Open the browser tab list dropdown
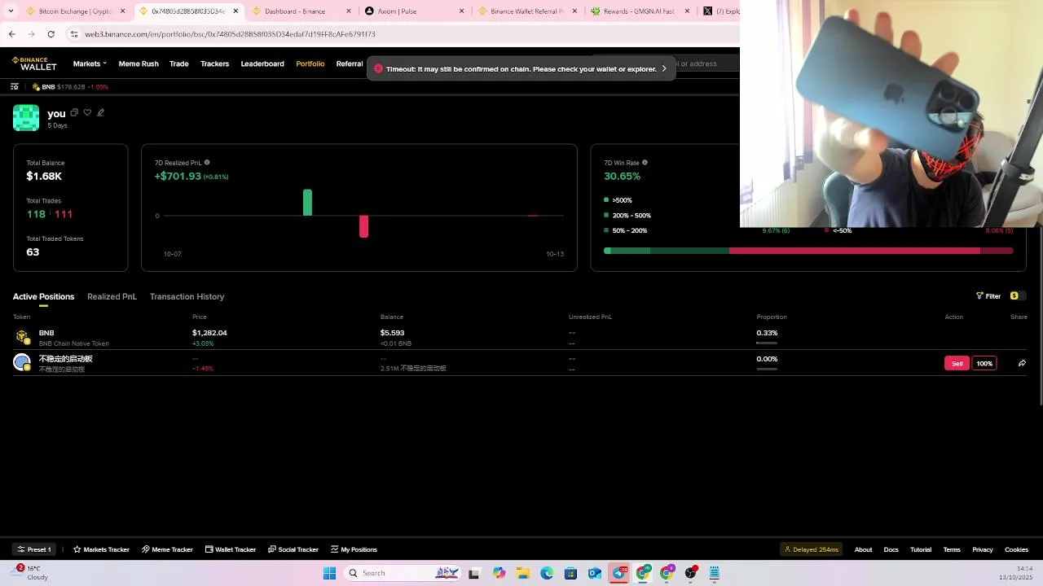This screenshot has width=1043, height=586. click(11, 11)
